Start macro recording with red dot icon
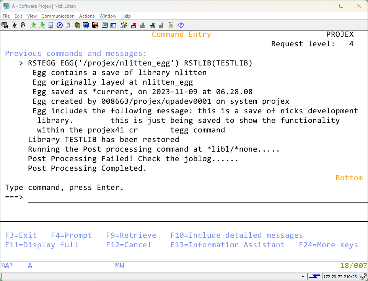 tap(134, 25)
